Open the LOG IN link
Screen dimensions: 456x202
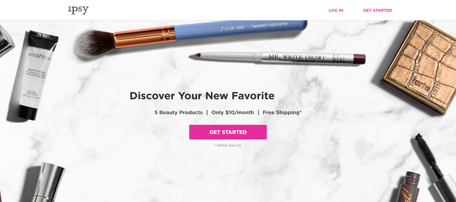[x=336, y=11]
